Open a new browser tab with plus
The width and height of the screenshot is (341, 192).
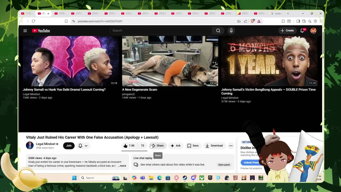(x=288, y=14)
